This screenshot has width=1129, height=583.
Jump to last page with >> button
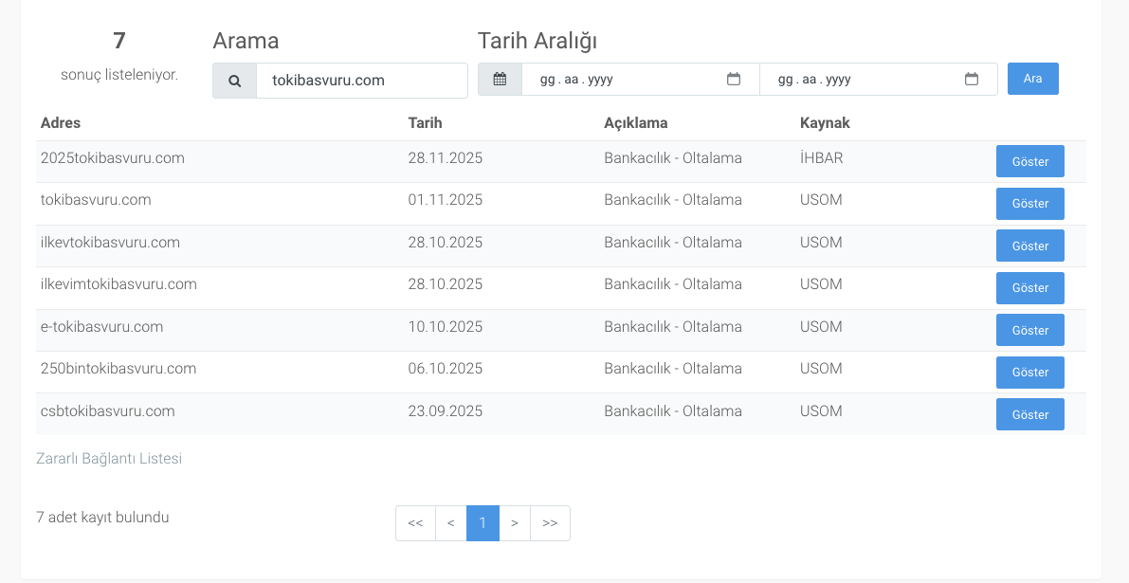pyautogui.click(x=550, y=523)
